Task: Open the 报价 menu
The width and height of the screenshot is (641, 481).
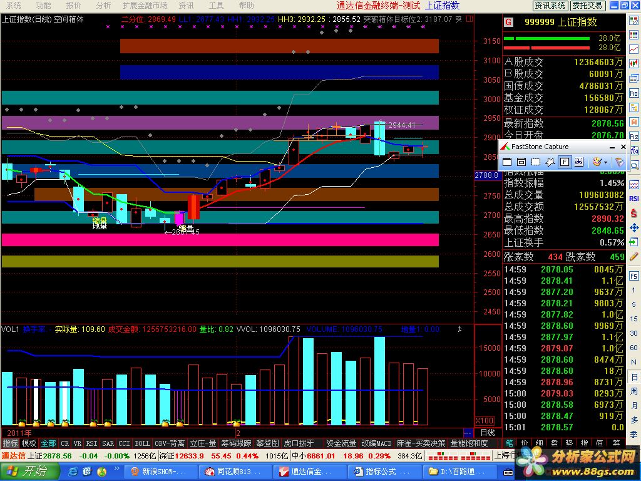Action: [74, 5]
